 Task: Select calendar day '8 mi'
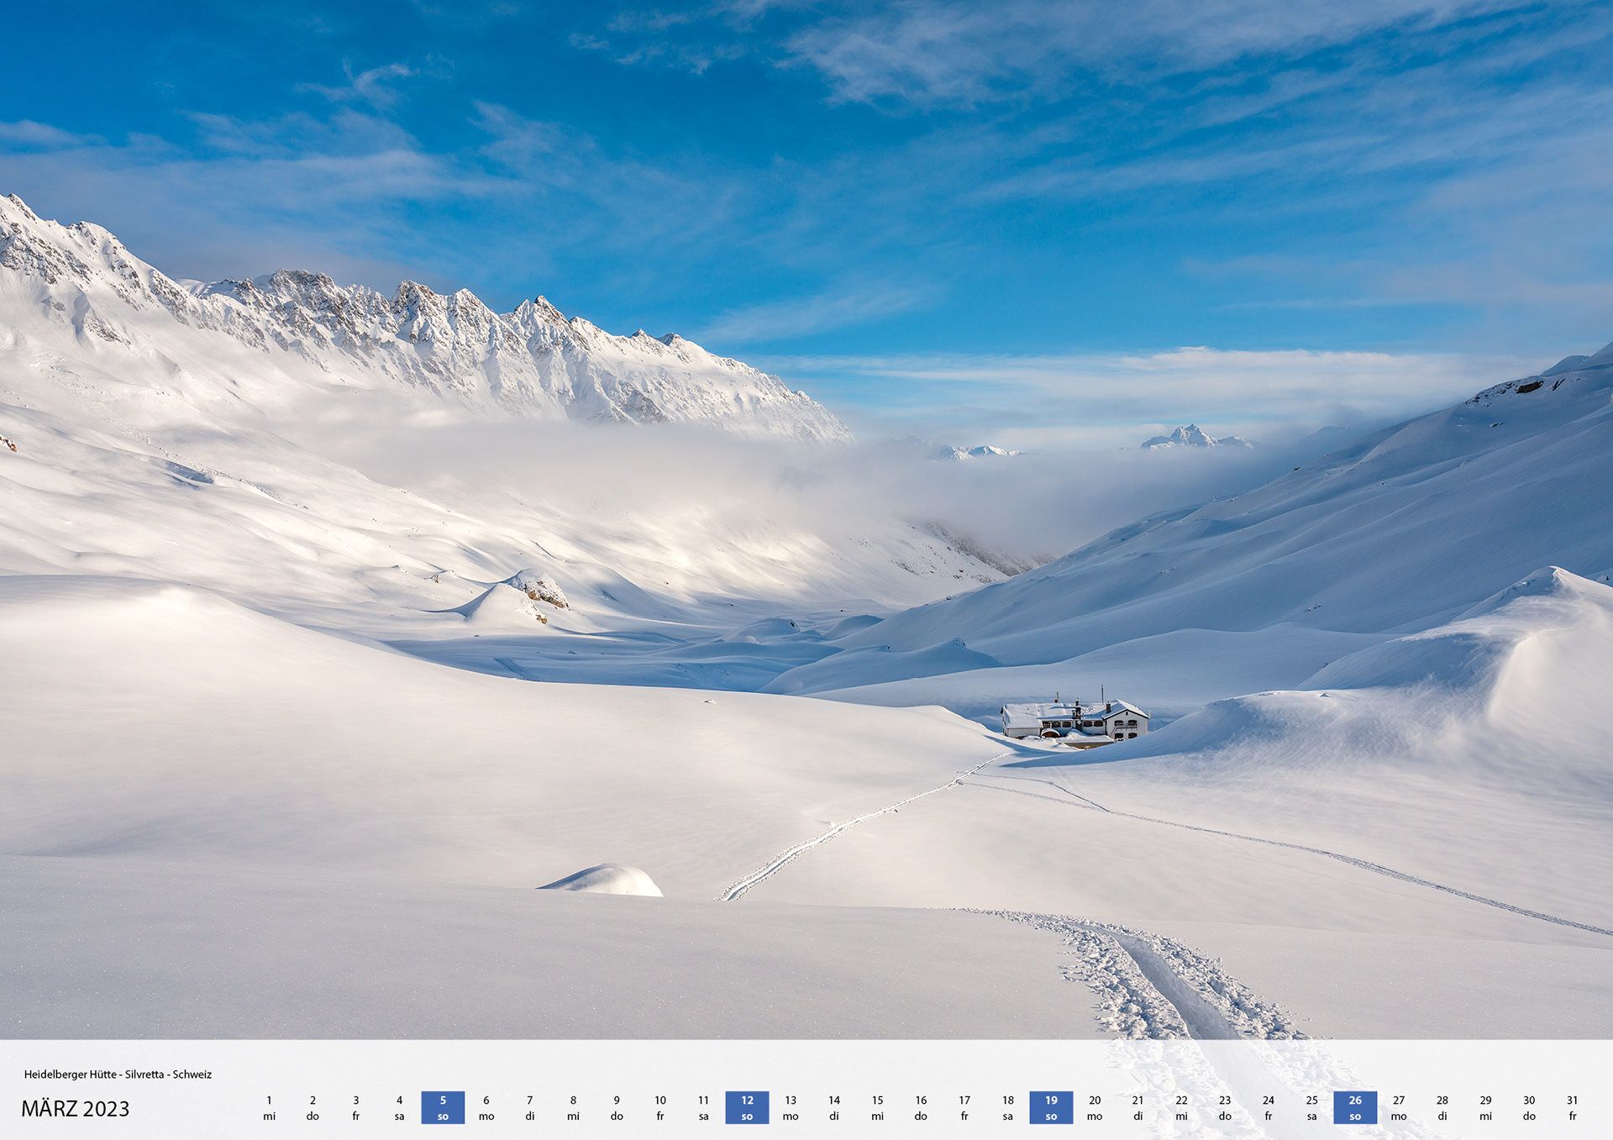click(x=573, y=1108)
